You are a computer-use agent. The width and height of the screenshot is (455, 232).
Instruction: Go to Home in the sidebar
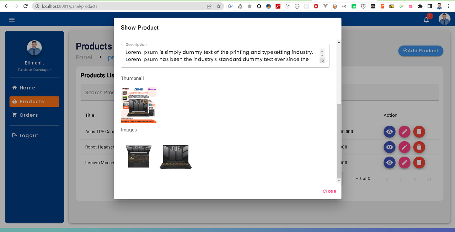[x=34, y=88]
